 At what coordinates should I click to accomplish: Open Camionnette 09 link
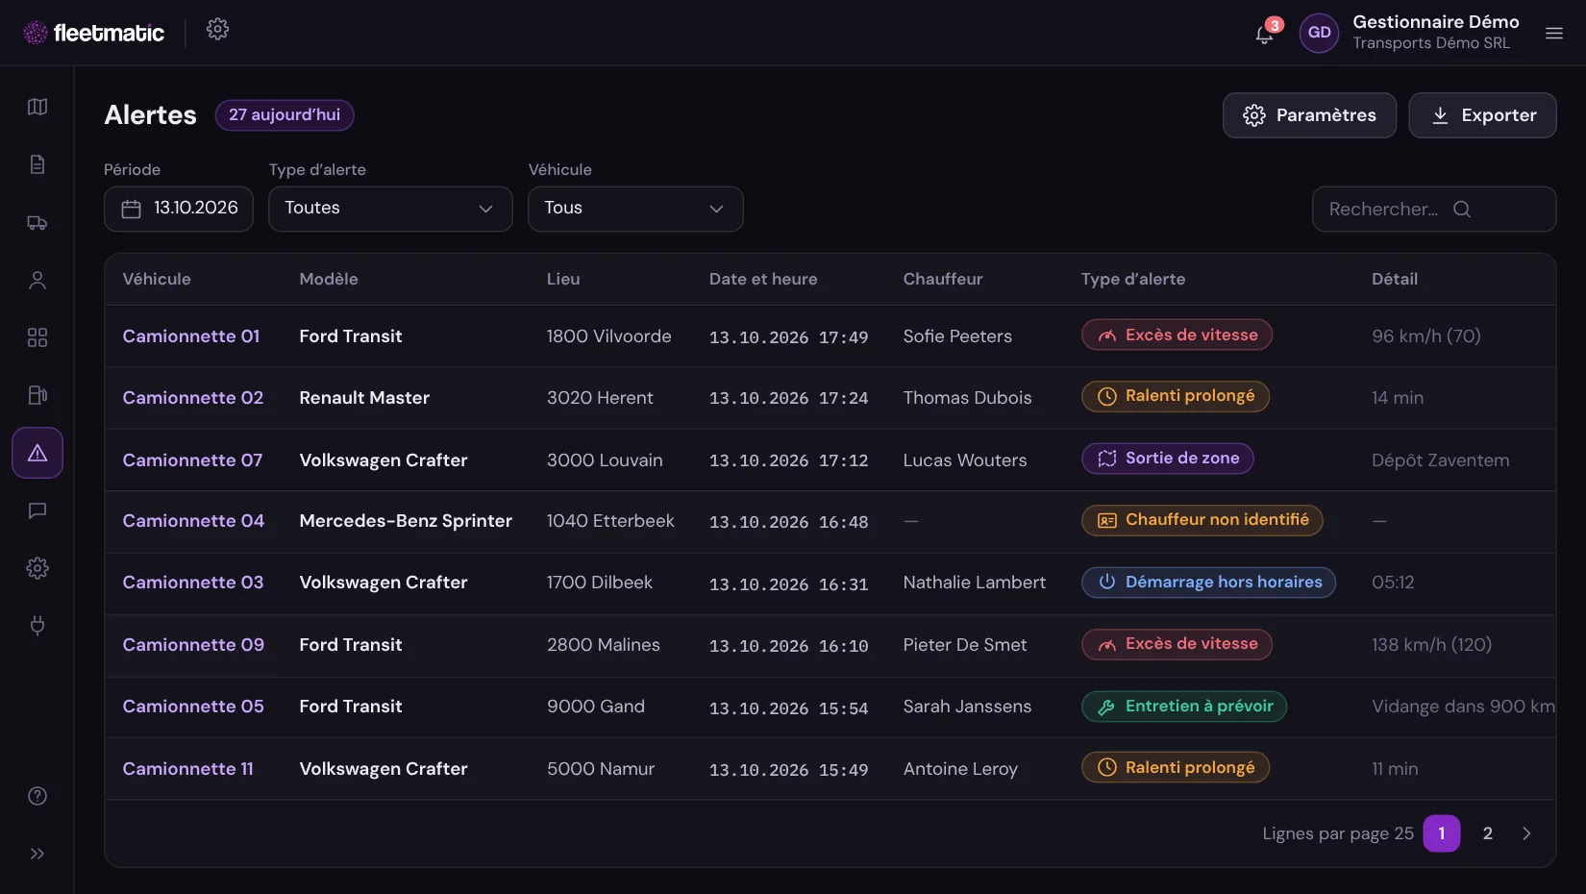(x=193, y=645)
